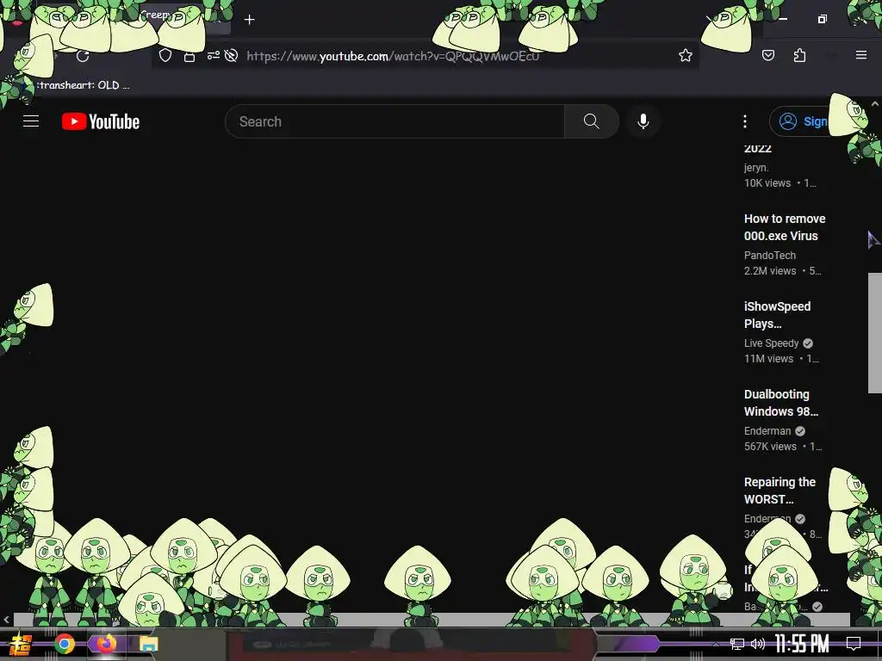Click the scroll-up arrow at the top of the scrollbar
This screenshot has height=661, width=882.
(875, 104)
